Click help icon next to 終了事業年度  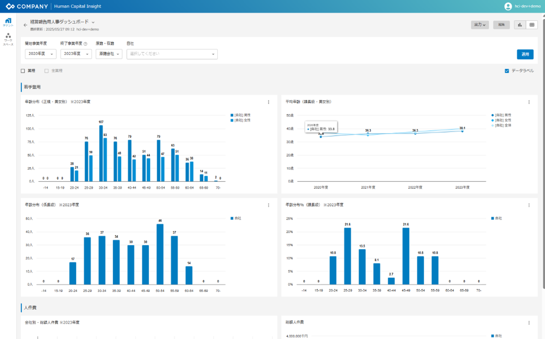[x=85, y=44]
